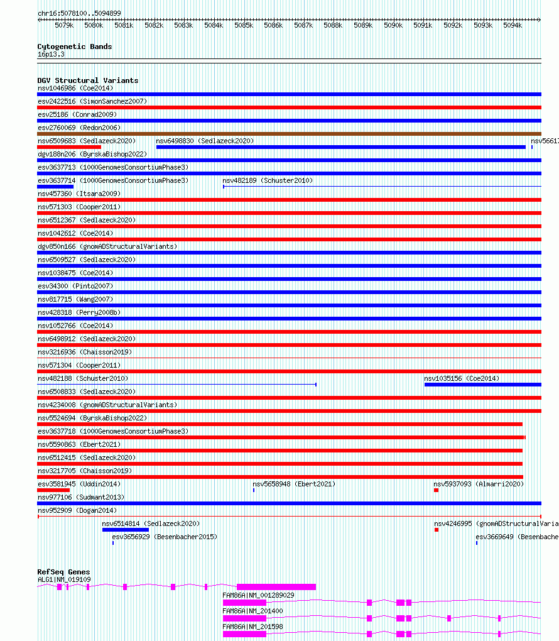Click the red square under nsv5937093 (Almarri2020)

(x=436, y=490)
